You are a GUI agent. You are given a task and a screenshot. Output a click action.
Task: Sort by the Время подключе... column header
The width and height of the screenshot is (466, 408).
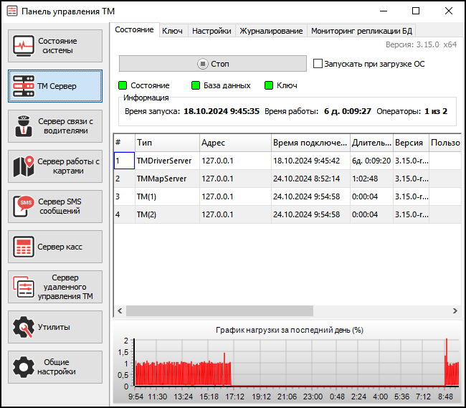click(x=310, y=143)
